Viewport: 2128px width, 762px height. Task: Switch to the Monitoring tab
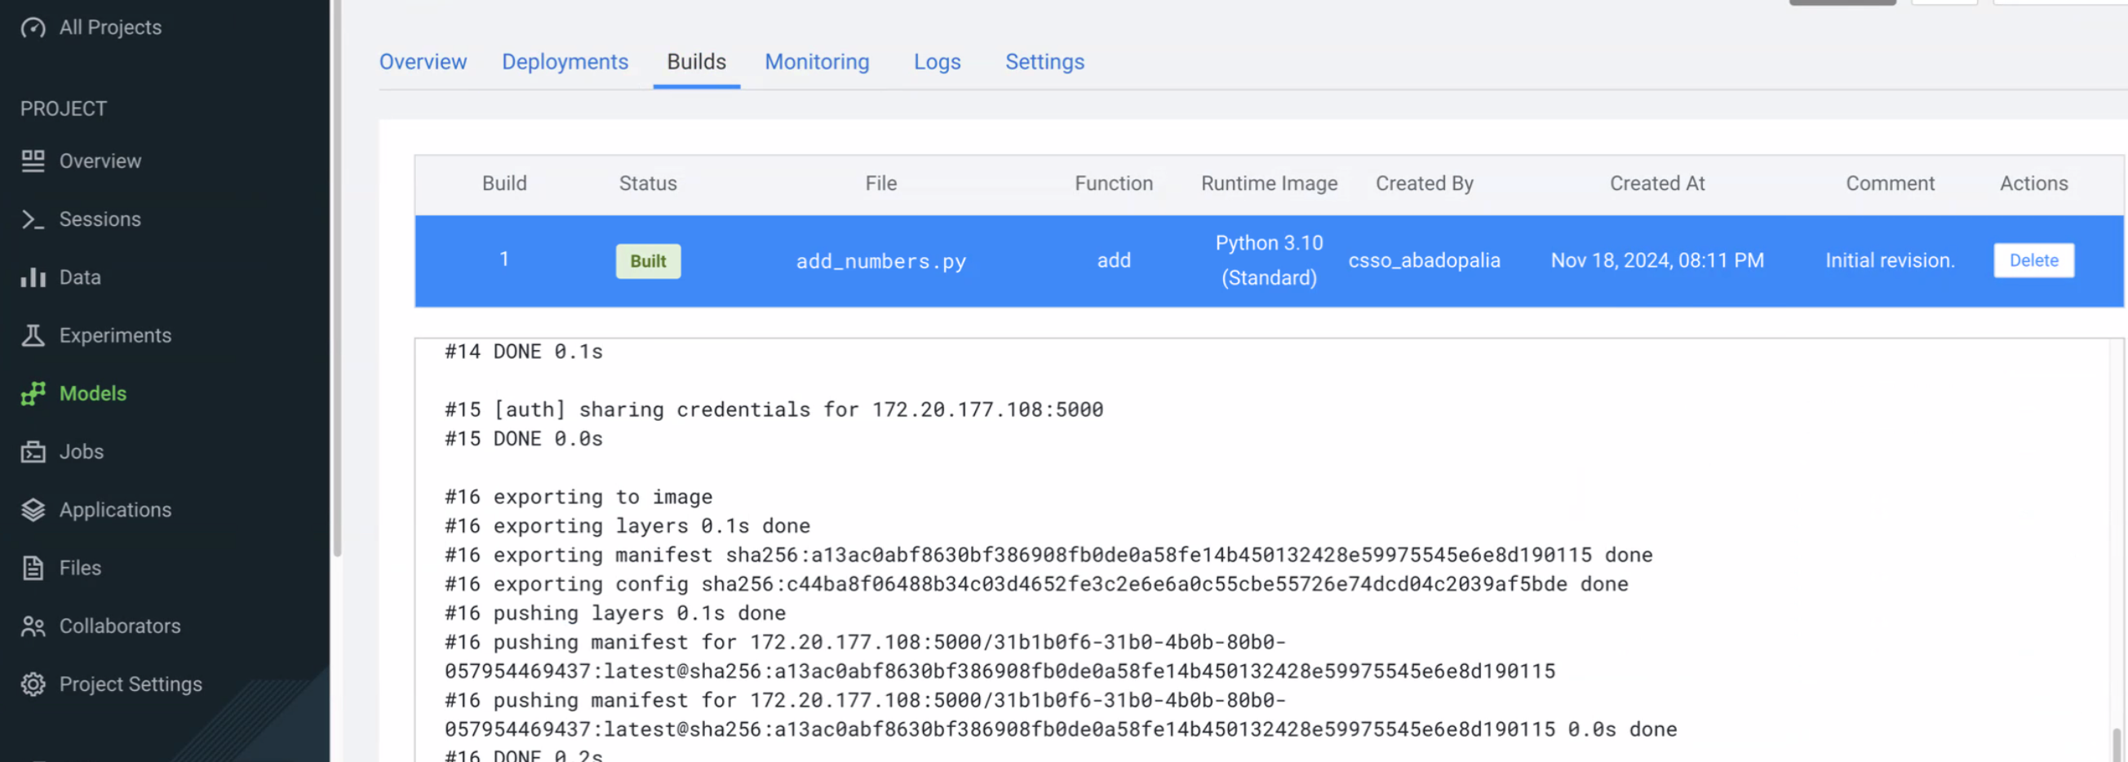tap(817, 61)
